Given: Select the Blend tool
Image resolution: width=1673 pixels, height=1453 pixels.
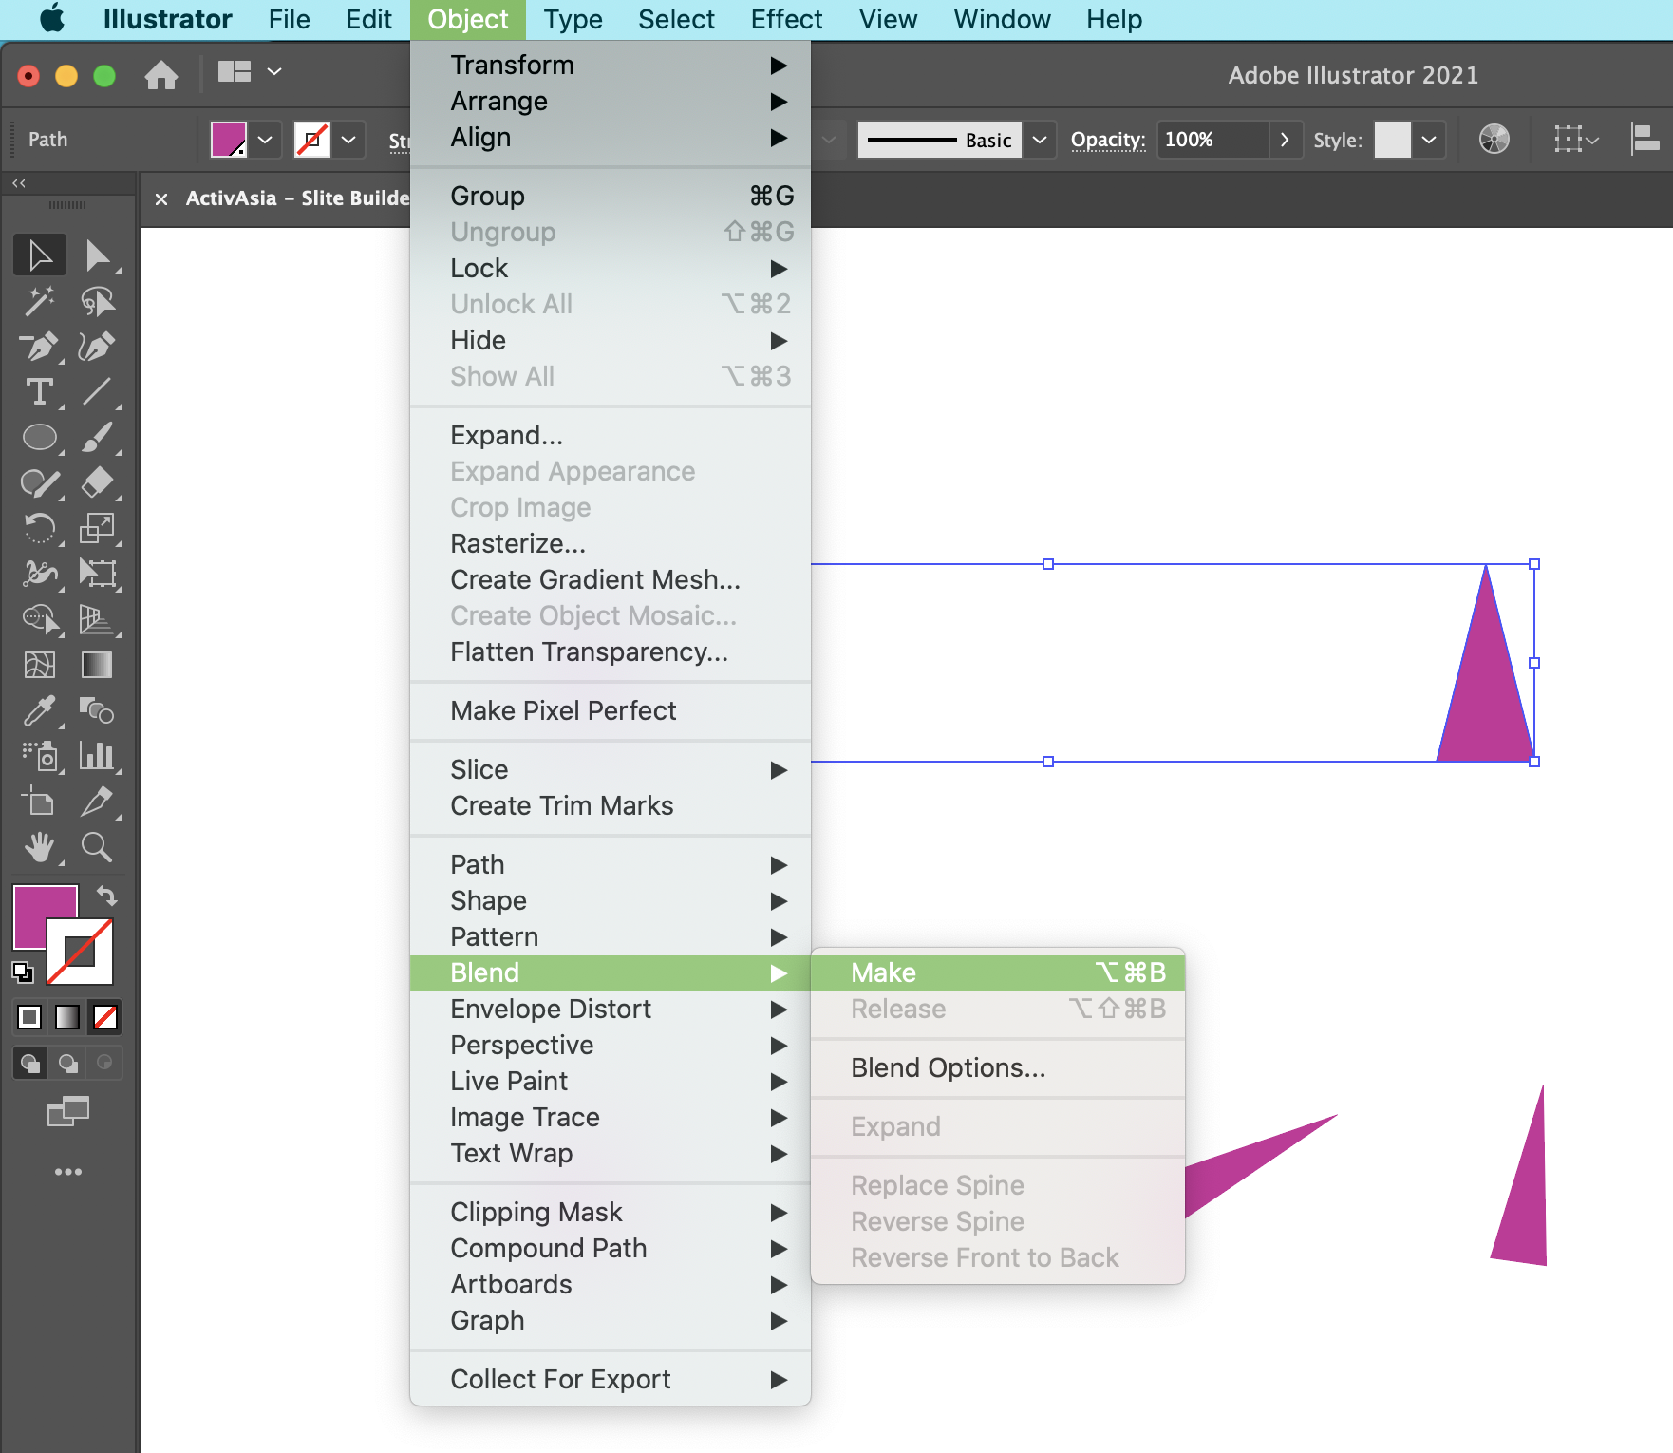Looking at the screenshot, I should click(x=97, y=710).
